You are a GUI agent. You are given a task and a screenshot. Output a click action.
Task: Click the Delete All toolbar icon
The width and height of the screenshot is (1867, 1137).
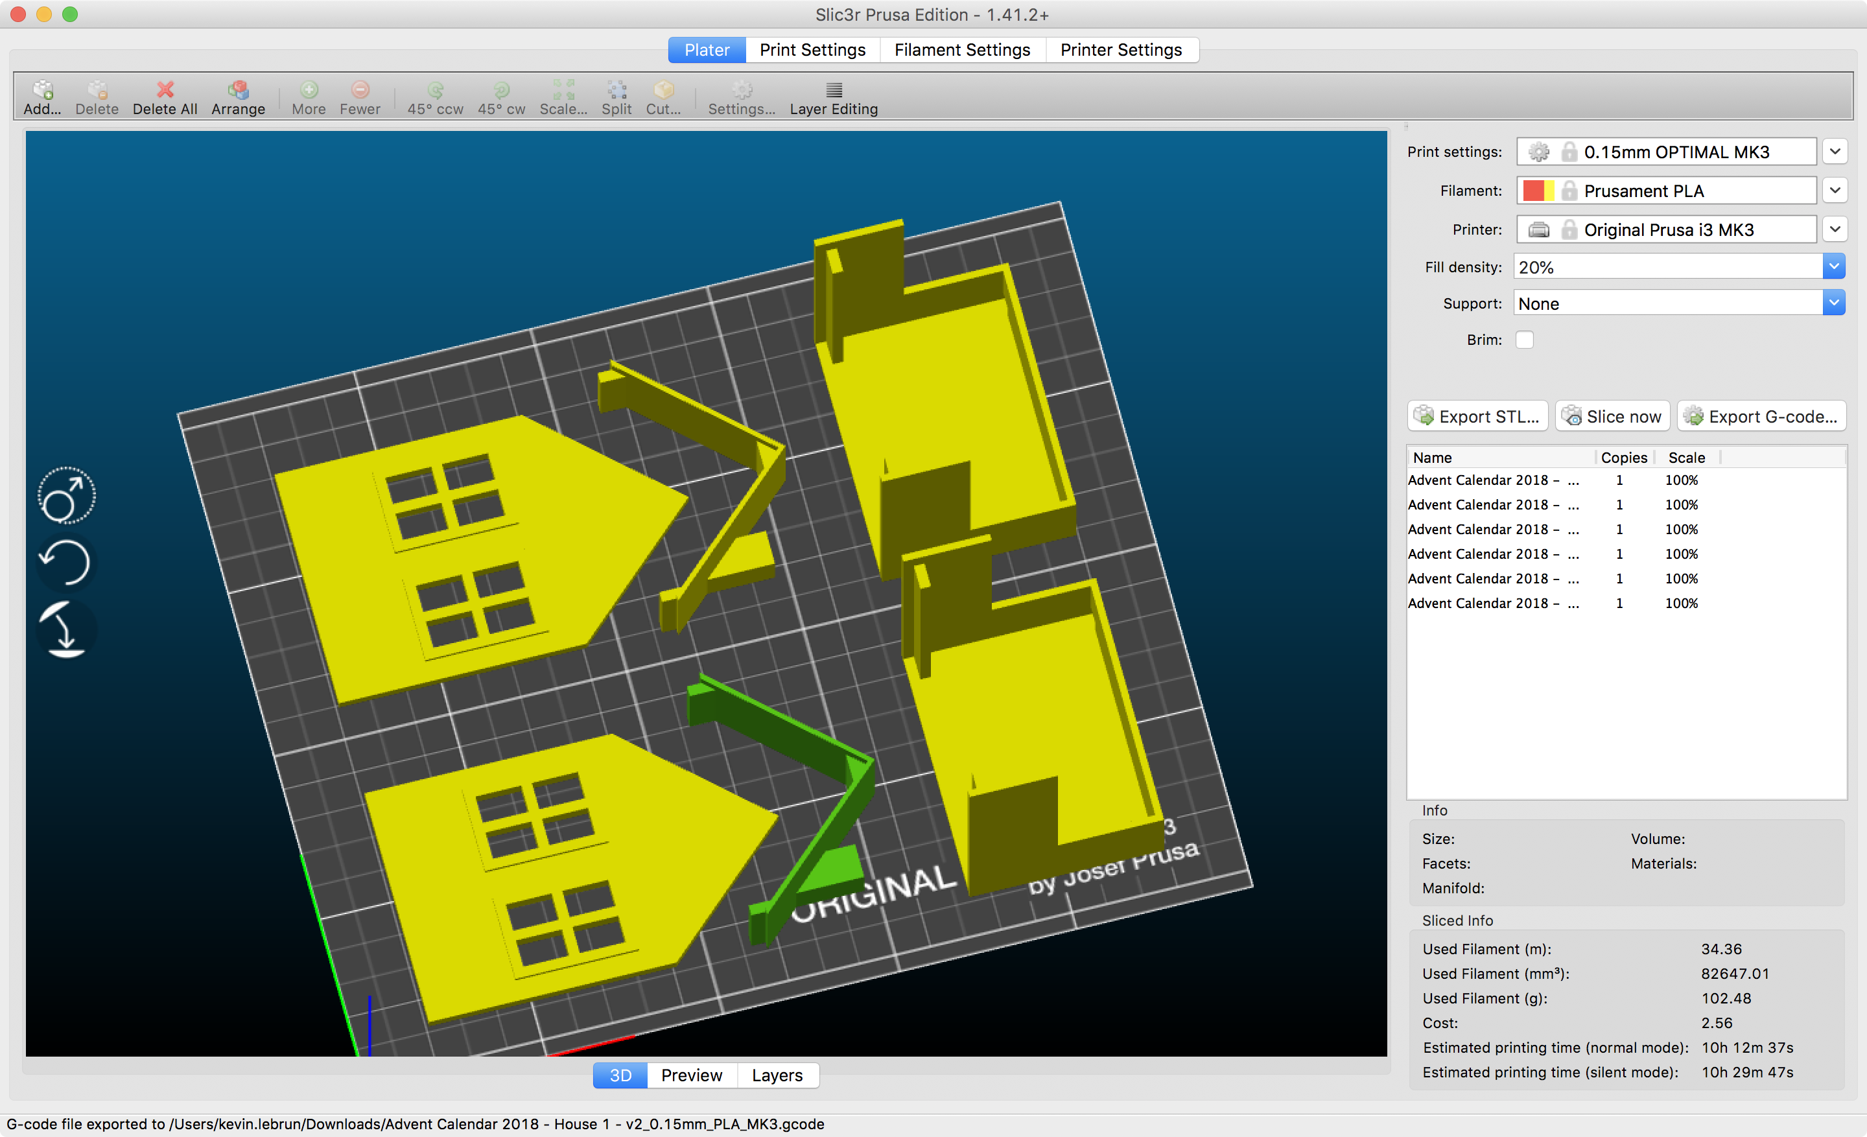165,98
